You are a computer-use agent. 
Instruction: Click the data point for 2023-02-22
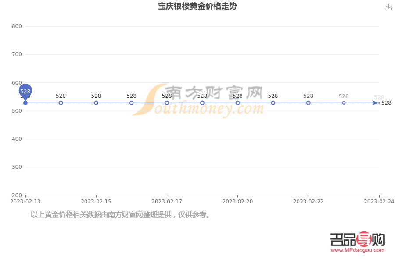pos(308,103)
